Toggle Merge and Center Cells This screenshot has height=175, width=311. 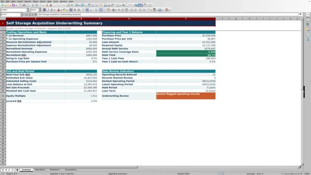pos(101,10)
